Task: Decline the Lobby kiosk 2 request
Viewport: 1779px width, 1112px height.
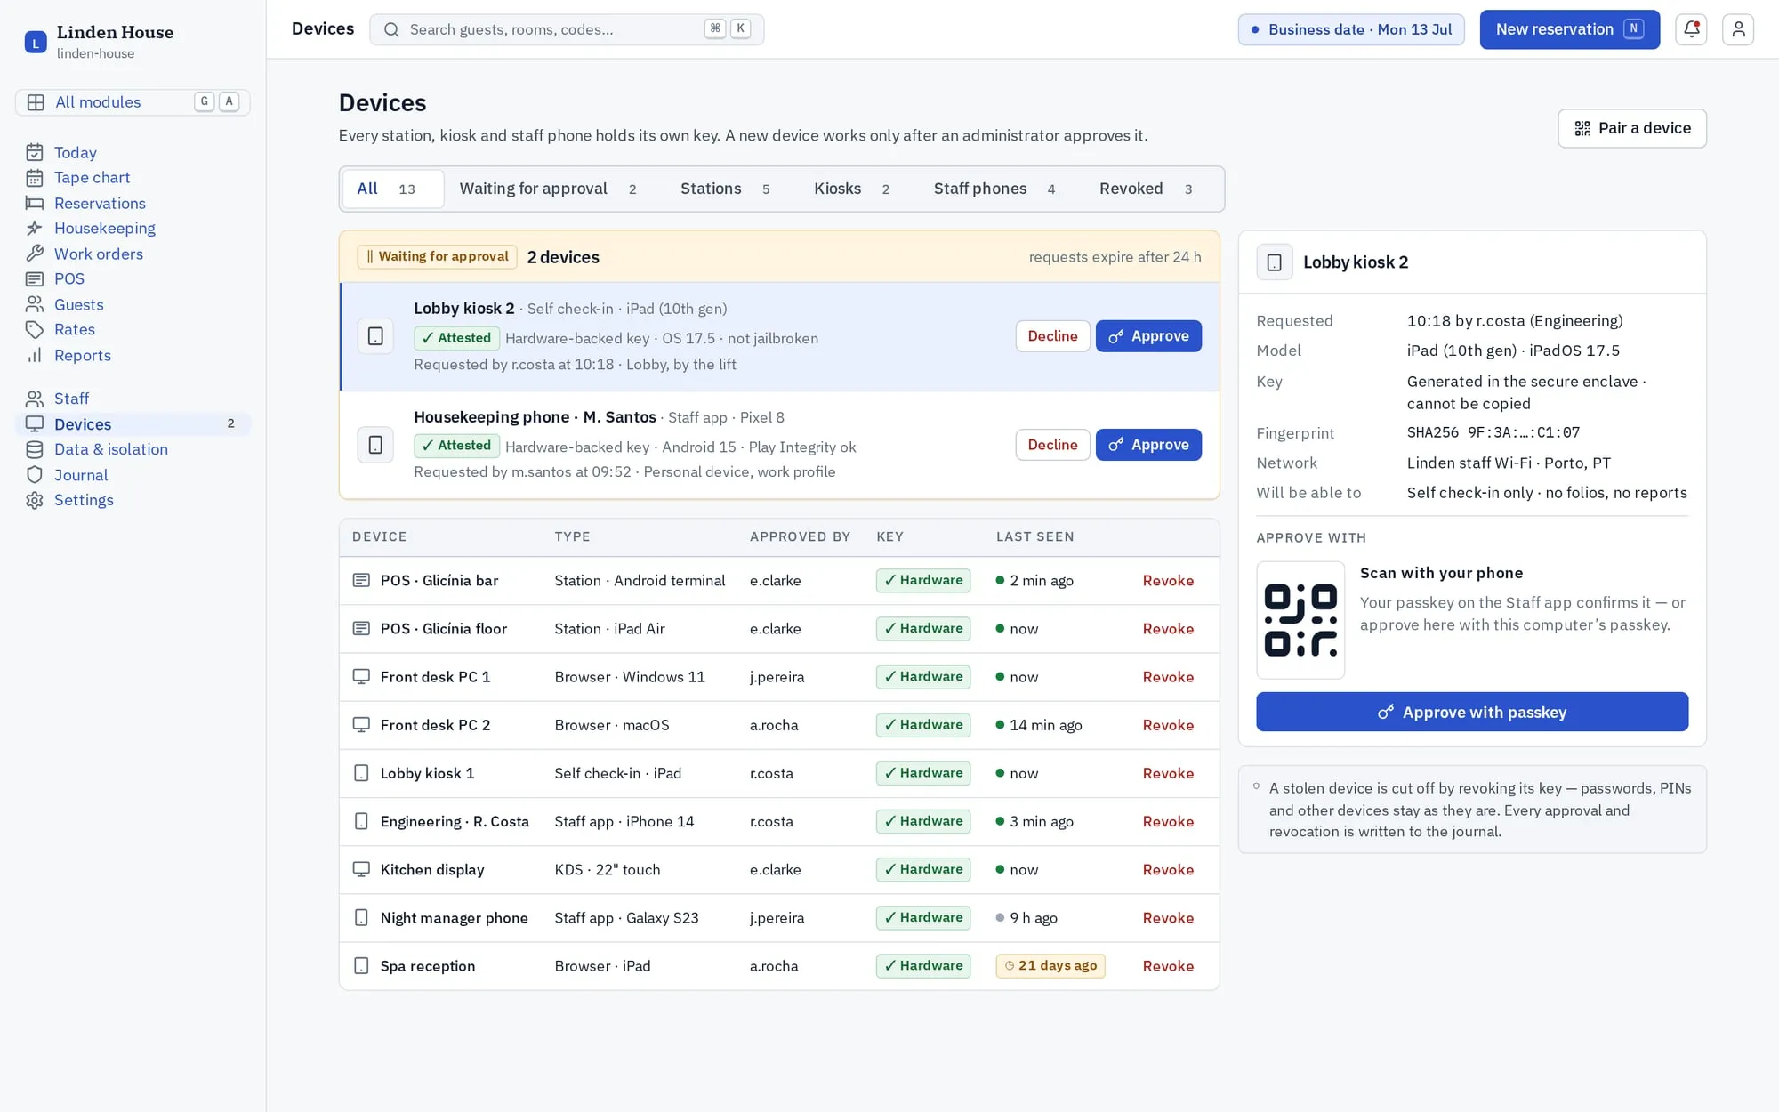Action: [x=1052, y=336]
